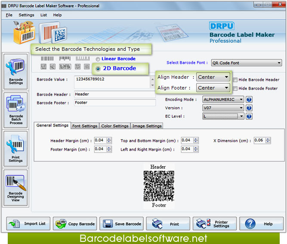Click the QR code preview image

pyautogui.click(x=159, y=186)
